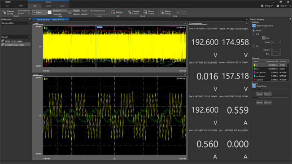The height and width of the screenshot is (164, 292).
Task: Enable the Vertical Cursor tool
Action: coord(98,11)
